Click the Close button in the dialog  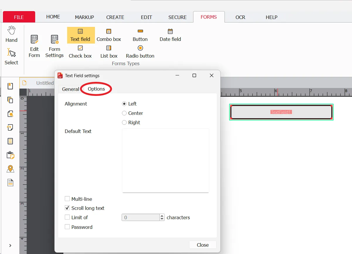pyautogui.click(x=203, y=245)
